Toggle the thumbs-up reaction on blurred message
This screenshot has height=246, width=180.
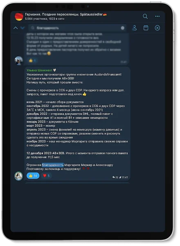coord(32,60)
